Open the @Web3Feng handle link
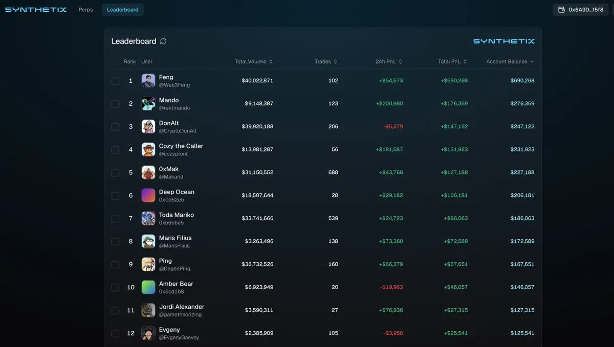 click(174, 85)
